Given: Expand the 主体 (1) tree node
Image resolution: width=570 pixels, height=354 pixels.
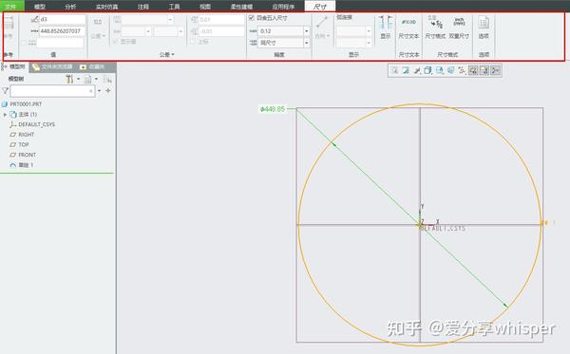Looking at the screenshot, I should click(x=5, y=115).
